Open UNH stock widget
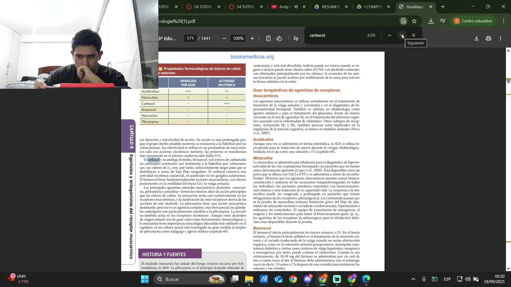The image size is (511, 287). (x=19, y=279)
